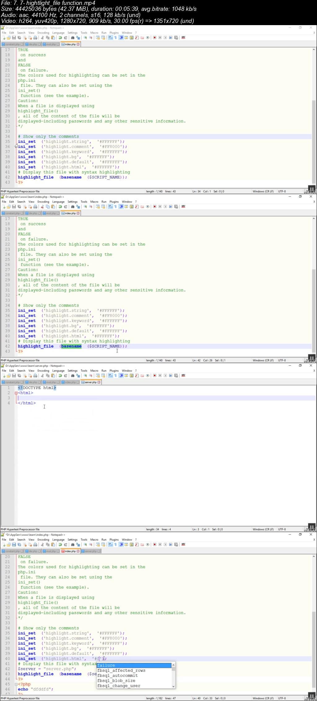Viewport: 317px width, 701px height.
Task: Click Run Macro Multiple Times in autocomplete popup window
Action: pyautogui.click(x=171, y=544)
